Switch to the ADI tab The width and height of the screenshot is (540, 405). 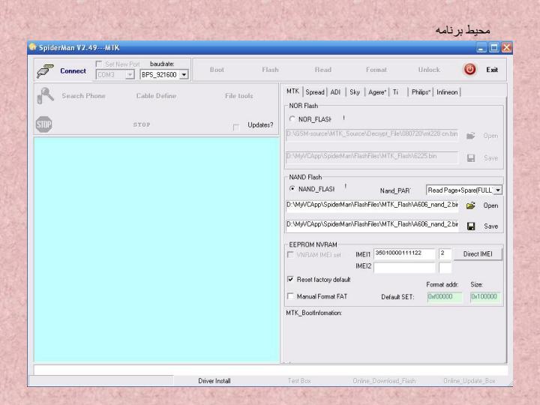[335, 92]
